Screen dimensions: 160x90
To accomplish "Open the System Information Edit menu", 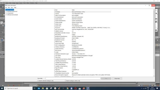I will [x=9, y=7].
